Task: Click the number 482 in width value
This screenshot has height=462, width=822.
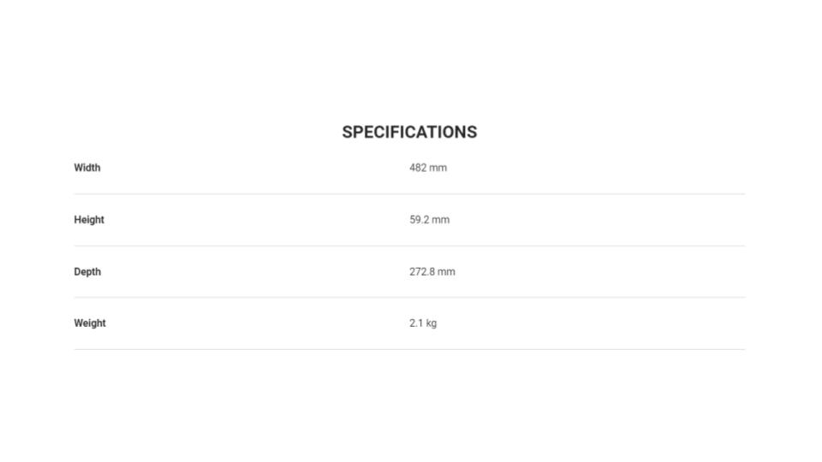Action: coord(418,168)
